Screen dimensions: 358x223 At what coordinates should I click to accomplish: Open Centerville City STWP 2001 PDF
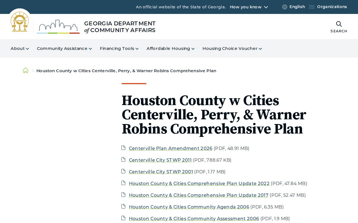(161, 172)
